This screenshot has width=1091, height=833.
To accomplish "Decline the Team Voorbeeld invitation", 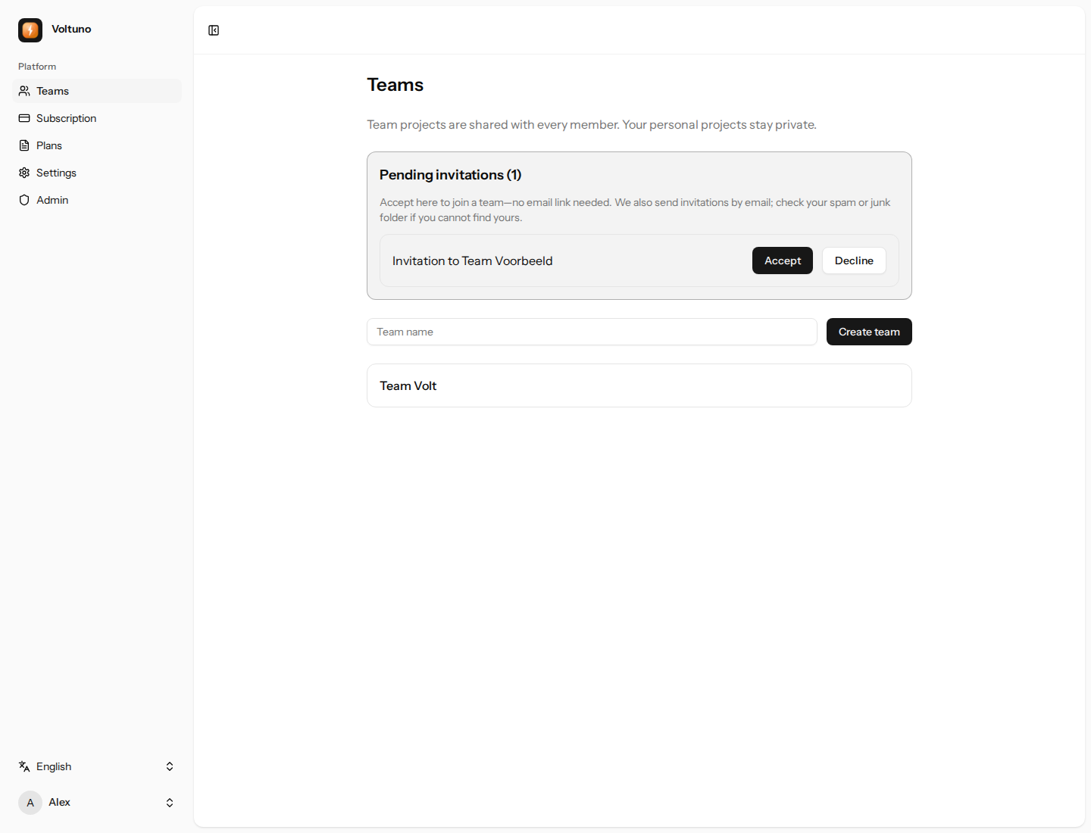I will coord(854,261).
